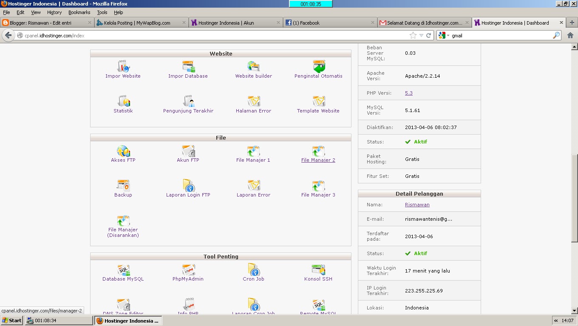The image size is (578, 326).
Task: Click the Apache/2.2.14 version value
Action: point(422,76)
